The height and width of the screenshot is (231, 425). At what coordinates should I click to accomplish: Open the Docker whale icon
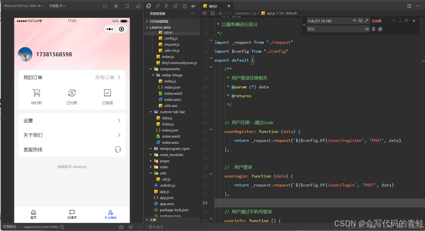[193, 6]
